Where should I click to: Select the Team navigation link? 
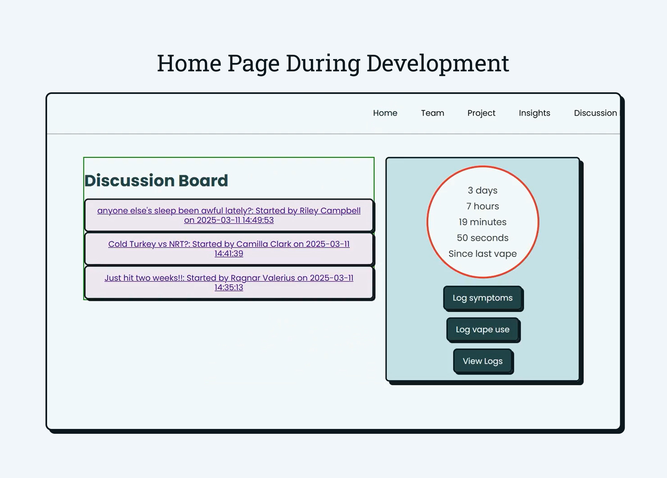coord(433,113)
